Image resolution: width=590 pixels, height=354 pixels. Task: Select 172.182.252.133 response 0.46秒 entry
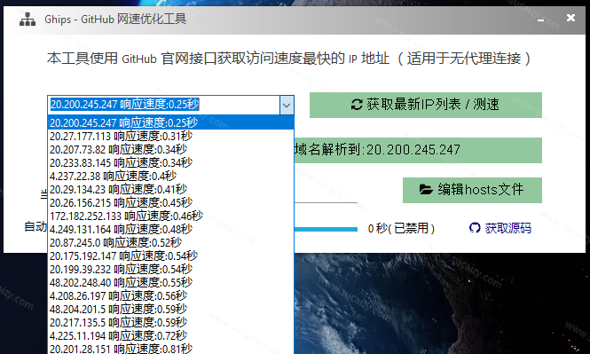tap(170, 216)
